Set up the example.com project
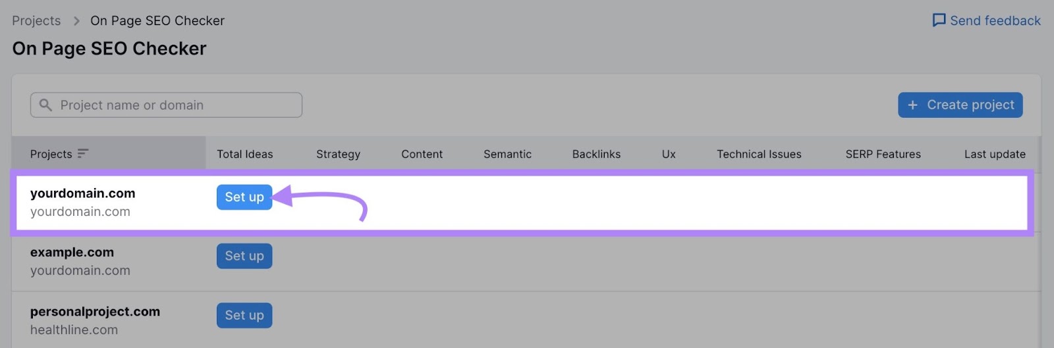Screen dimensions: 1054x348 244,256
